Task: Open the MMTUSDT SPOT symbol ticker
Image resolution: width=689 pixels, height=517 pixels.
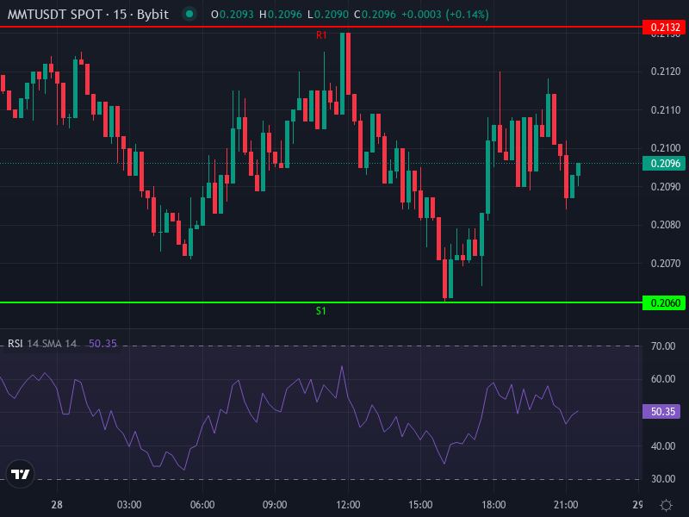Action: tap(55, 14)
